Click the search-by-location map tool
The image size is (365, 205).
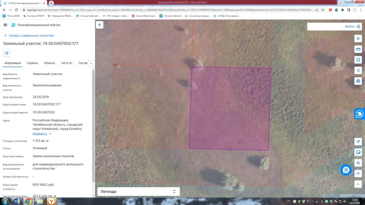358,163
